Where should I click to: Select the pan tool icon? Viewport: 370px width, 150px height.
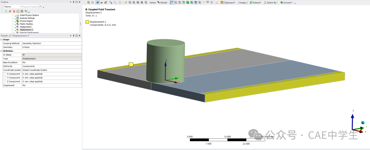(x=126, y=3)
